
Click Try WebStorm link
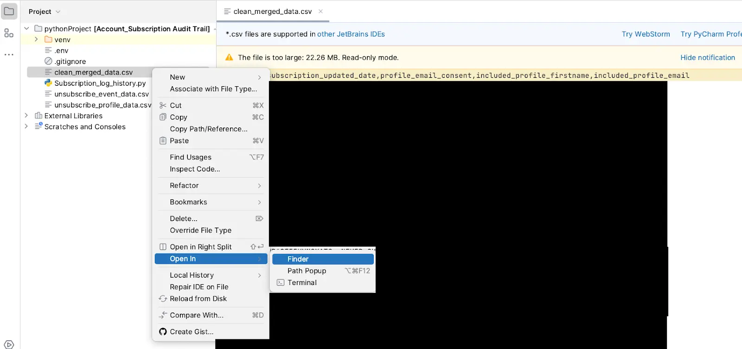[x=646, y=34]
